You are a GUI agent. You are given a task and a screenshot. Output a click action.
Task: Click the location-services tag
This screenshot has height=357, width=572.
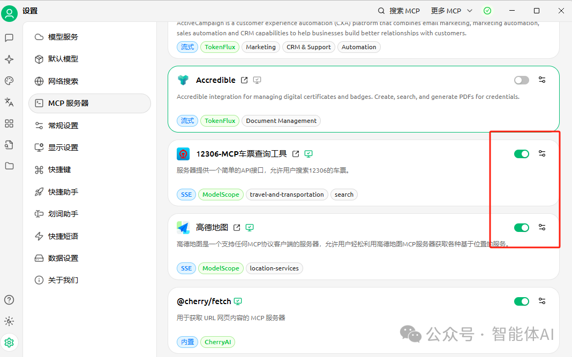[274, 269]
